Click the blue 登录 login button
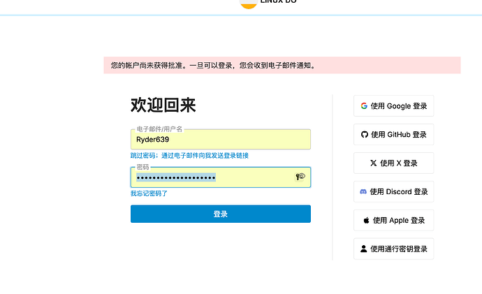This screenshot has width=482, height=294. pos(221,214)
